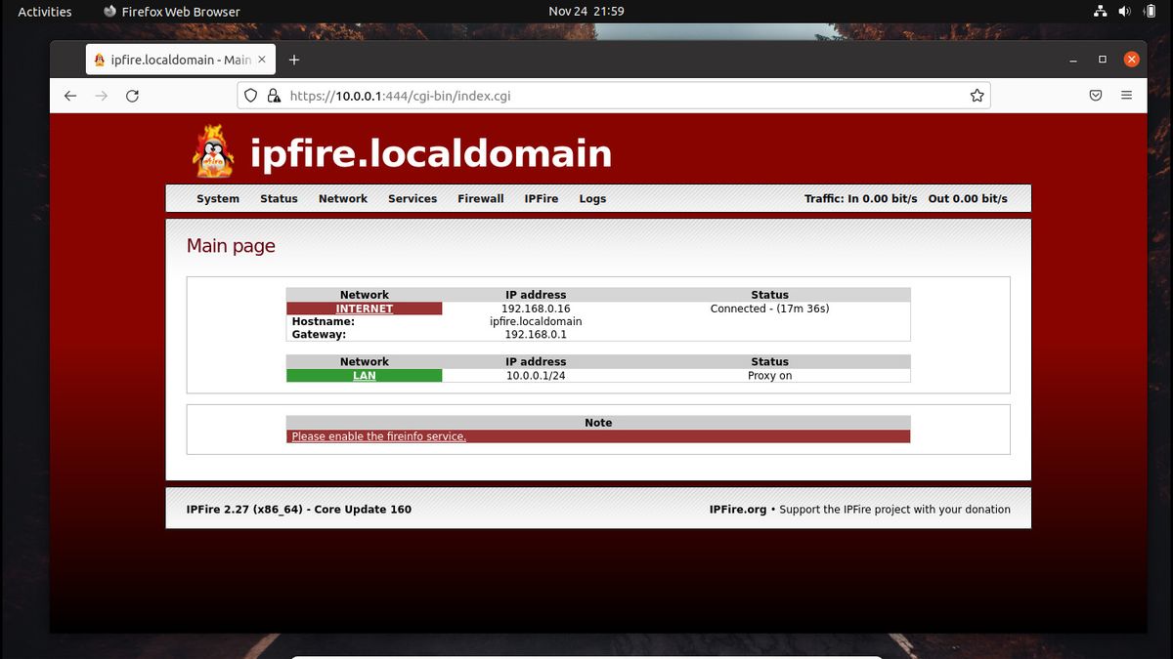Open the Firewall menu in IPFire
The height and width of the screenshot is (659, 1173).
click(480, 198)
